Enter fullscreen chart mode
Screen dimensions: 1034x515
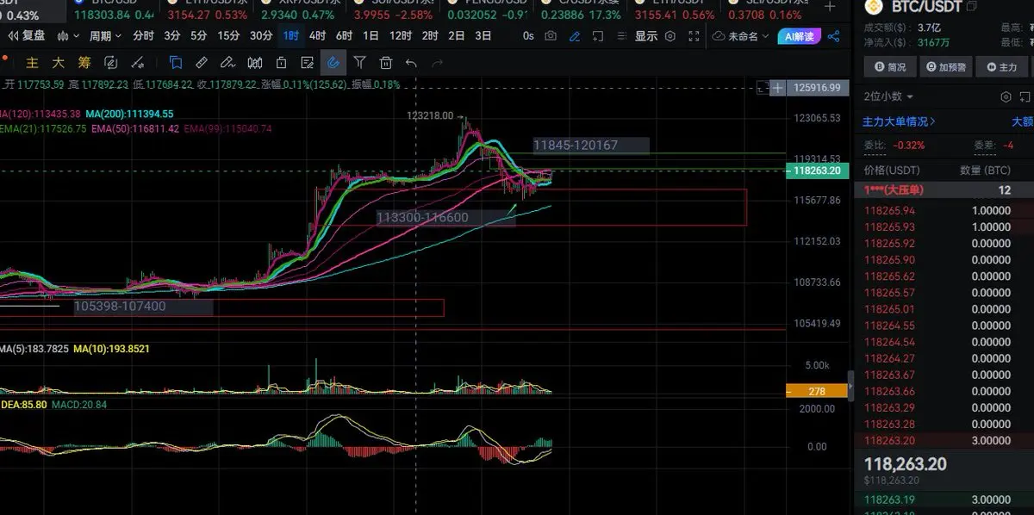pos(693,36)
